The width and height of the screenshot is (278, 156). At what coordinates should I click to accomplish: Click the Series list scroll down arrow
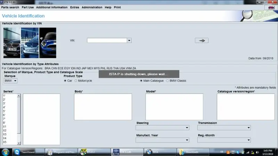click(x=19, y=143)
